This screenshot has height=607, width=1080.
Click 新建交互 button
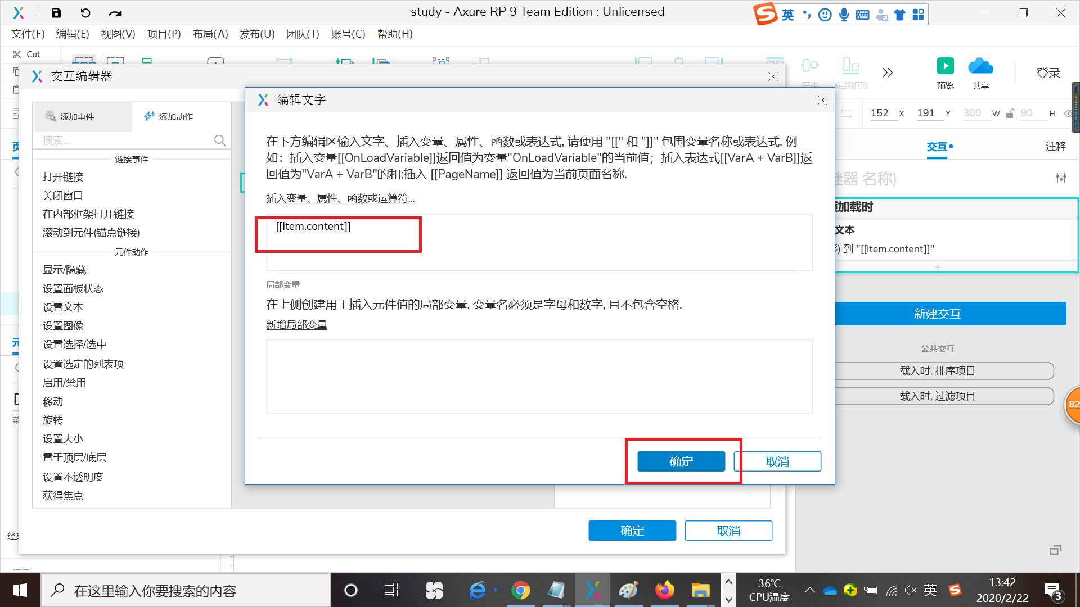pos(951,314)
